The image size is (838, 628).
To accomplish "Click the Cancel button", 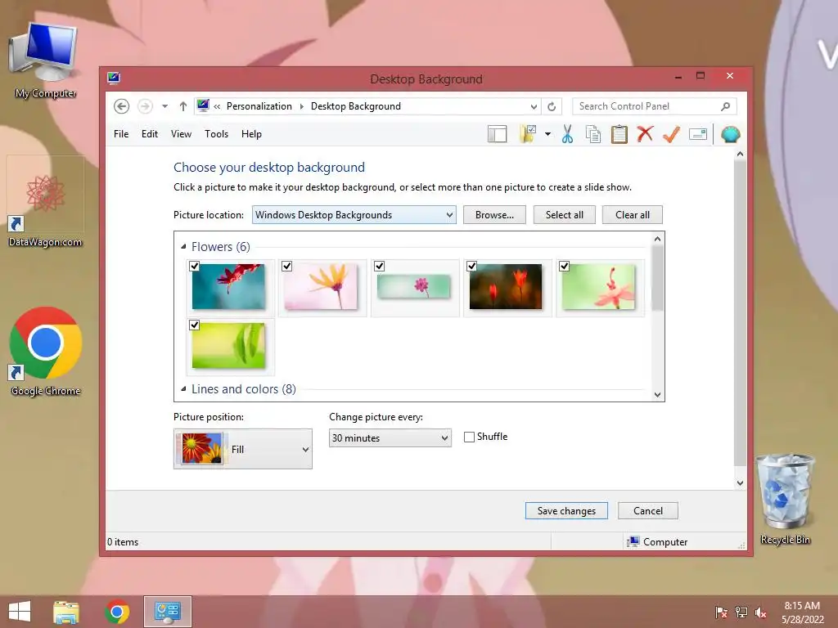I will click(x=648, y=510).
